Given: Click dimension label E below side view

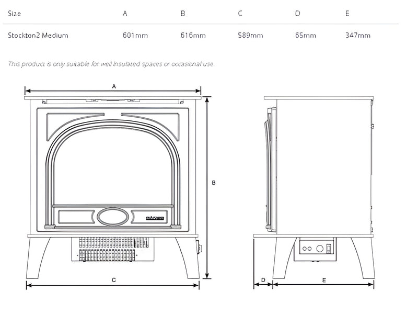Looking at the screenshot, I should [324, 280].
